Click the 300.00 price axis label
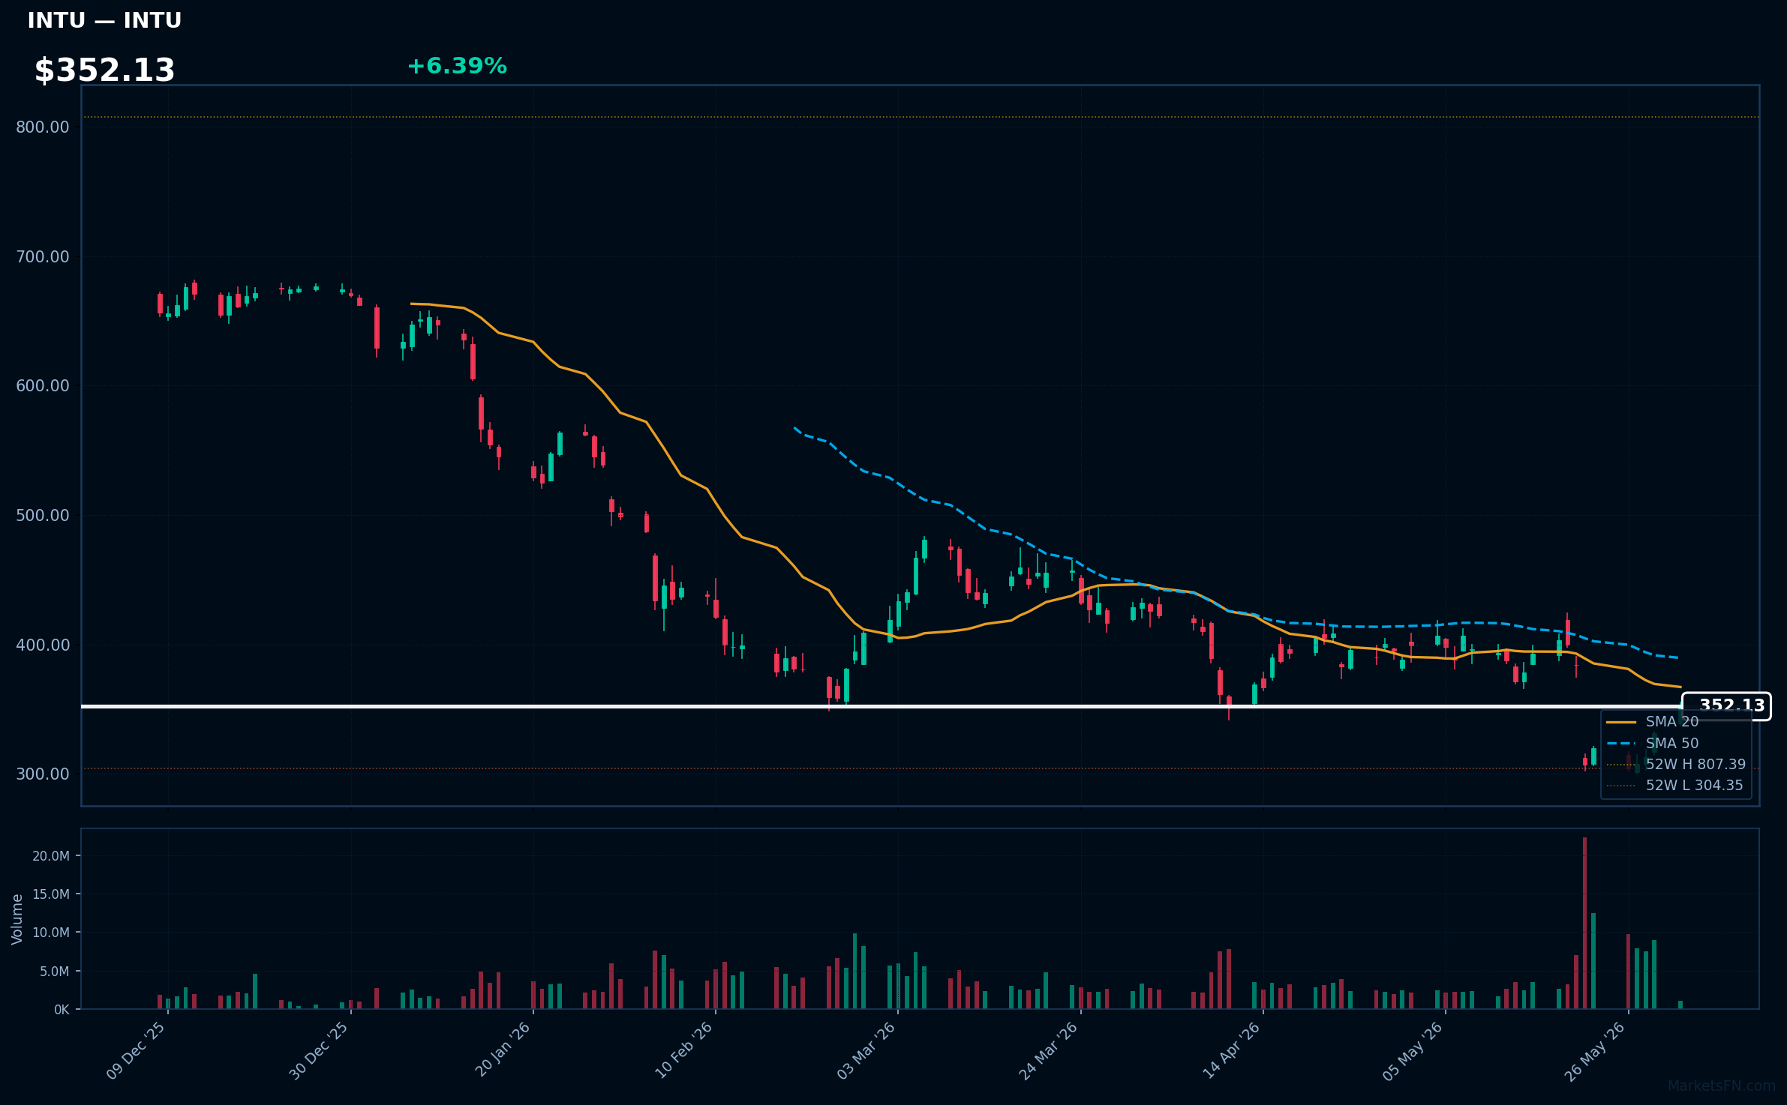The image size is (1787, 1105). (43, 774)
